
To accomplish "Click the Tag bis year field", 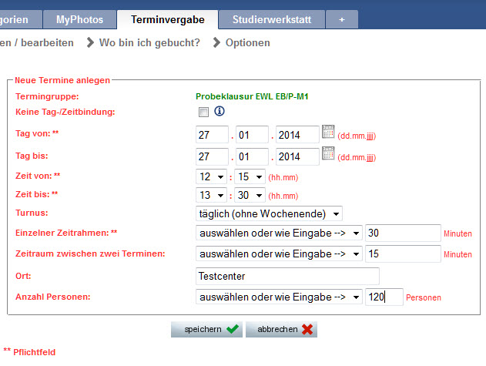I will tap(297, 156).
